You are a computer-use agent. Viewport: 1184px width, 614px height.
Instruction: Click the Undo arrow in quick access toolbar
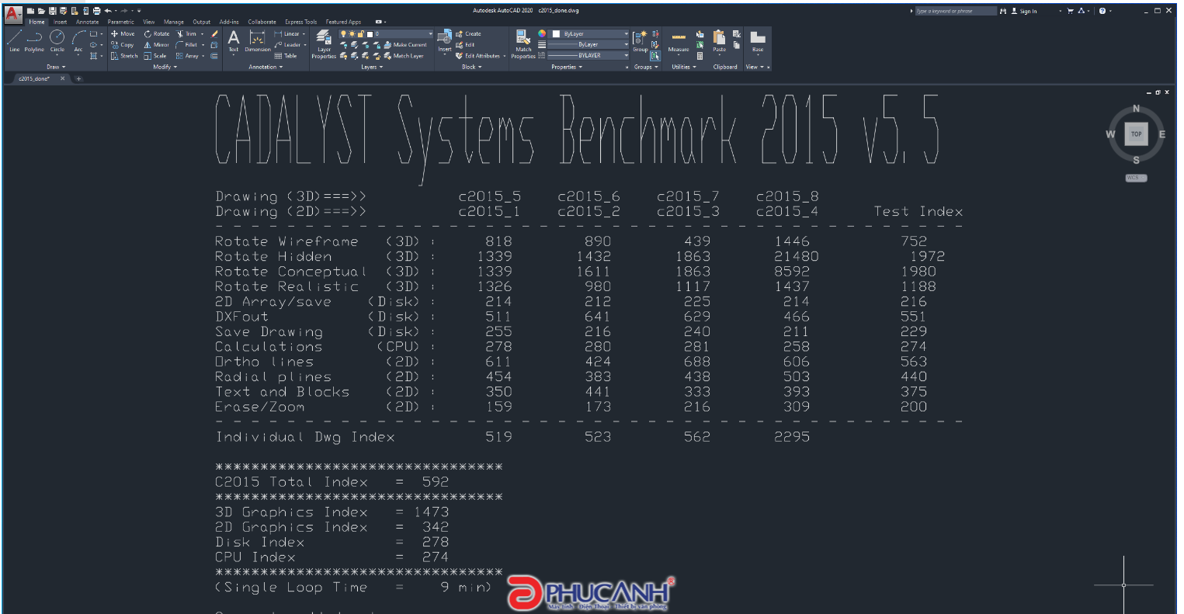(108, 11)
